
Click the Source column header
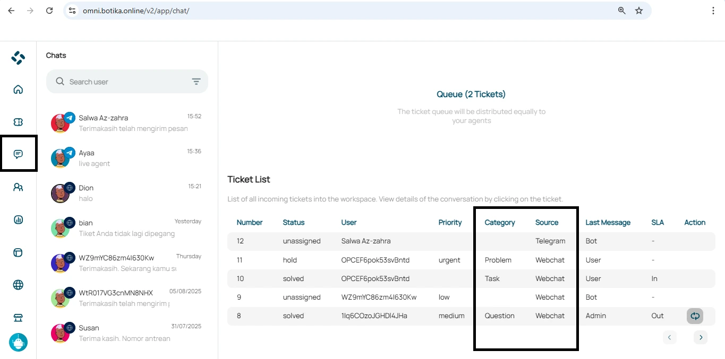(x=547, y=223)
